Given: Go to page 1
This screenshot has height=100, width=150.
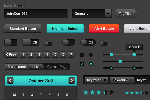Looking at the screenshot, I should 23,54.
